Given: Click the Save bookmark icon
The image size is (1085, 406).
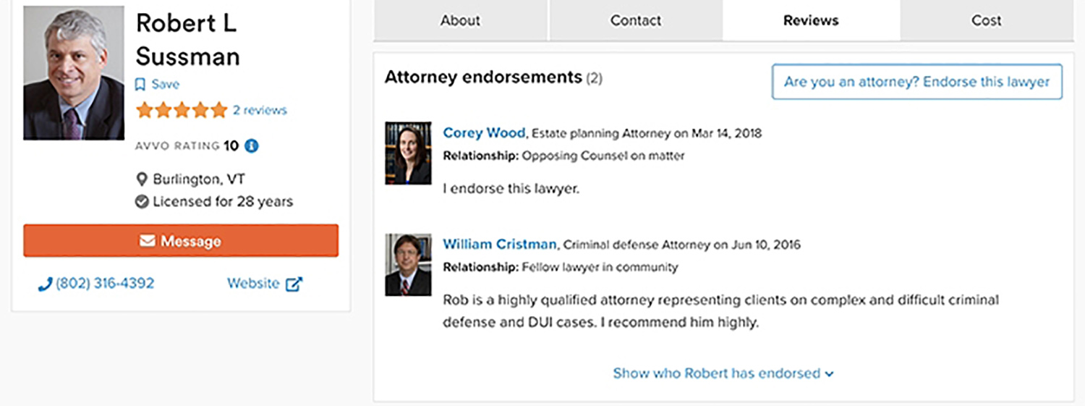Looking at the screenshot, I should [140, 85].
